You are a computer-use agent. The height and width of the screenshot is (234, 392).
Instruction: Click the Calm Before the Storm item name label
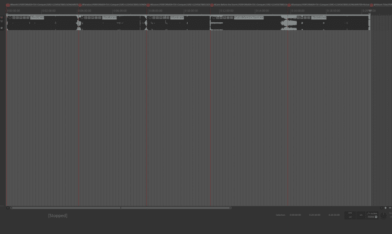[x=248, y=18]
